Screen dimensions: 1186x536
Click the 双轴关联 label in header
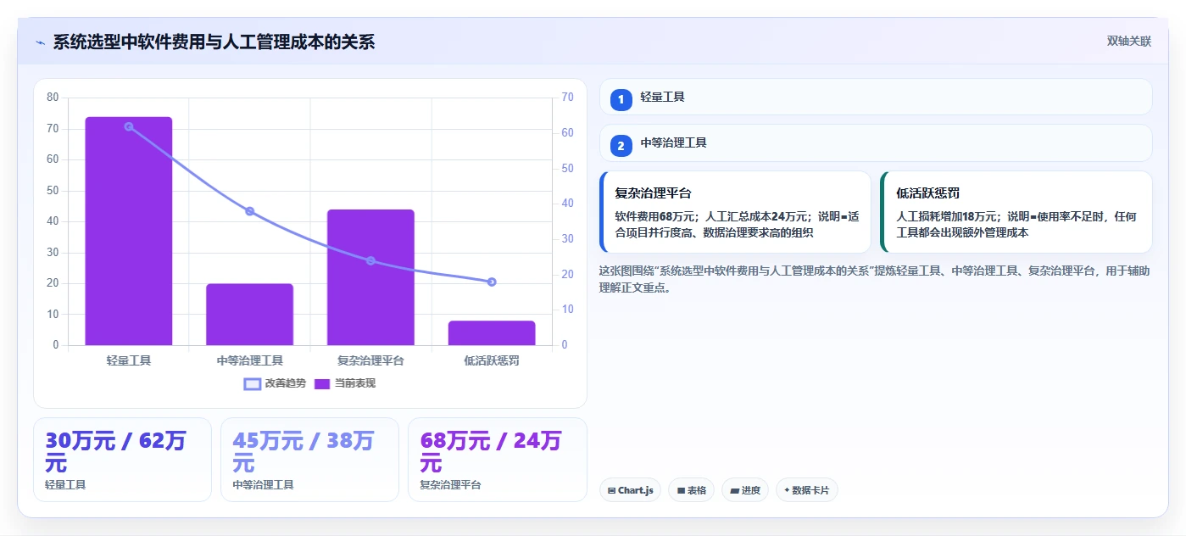(1128, 41)
